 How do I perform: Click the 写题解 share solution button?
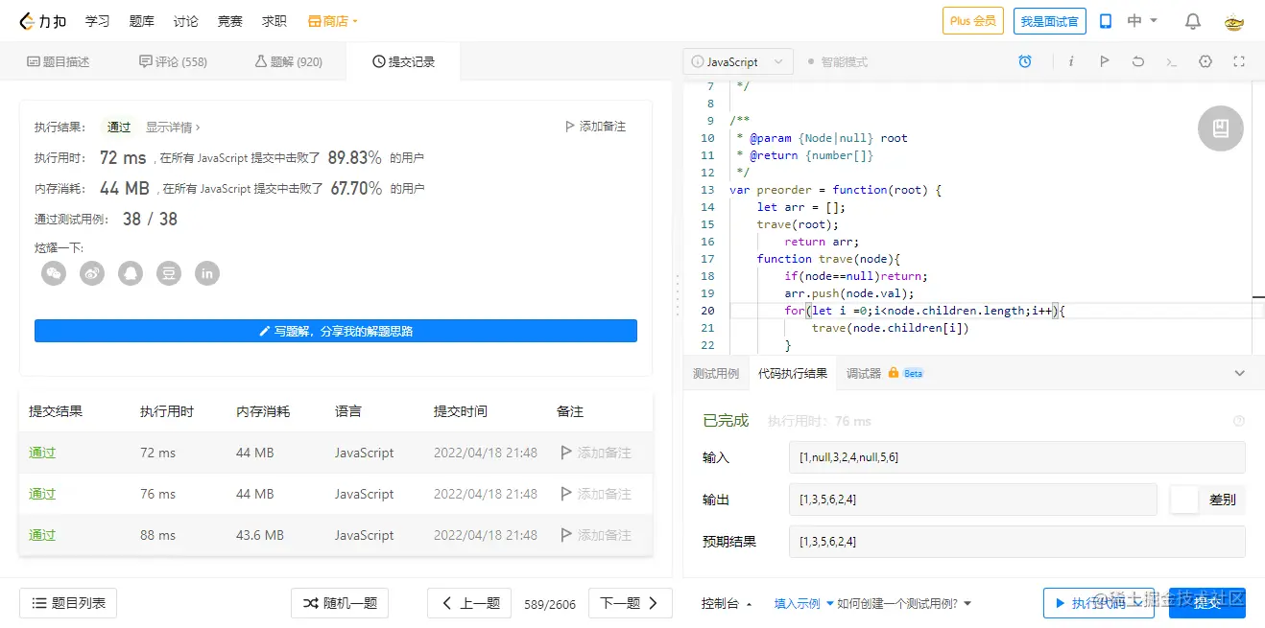click(x=336, y=331)
